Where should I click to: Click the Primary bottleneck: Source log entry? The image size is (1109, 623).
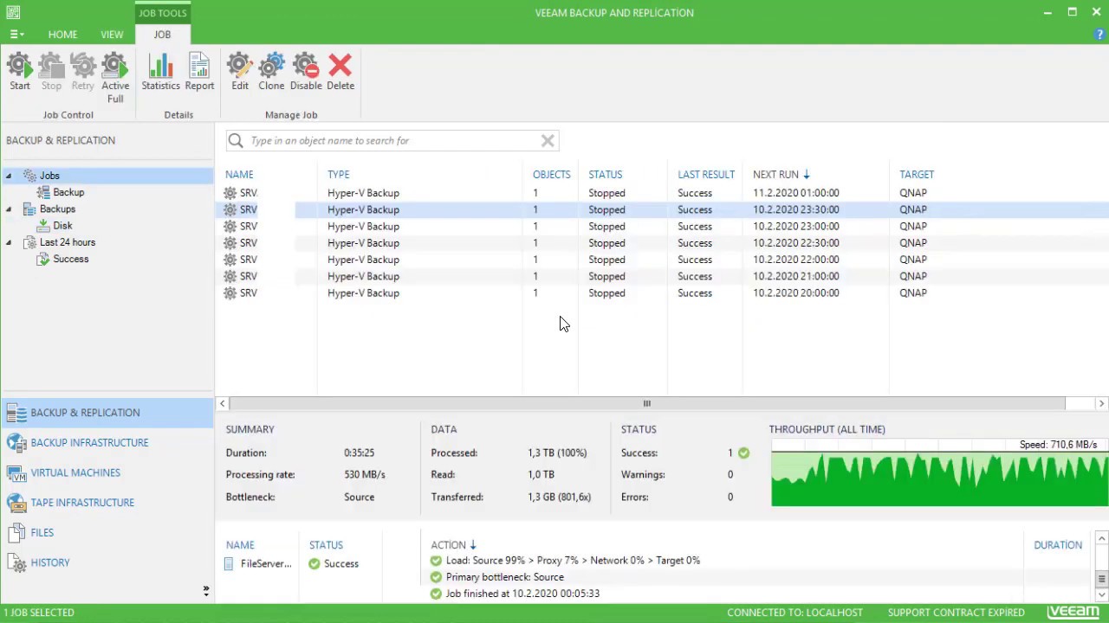coord(504,577)
